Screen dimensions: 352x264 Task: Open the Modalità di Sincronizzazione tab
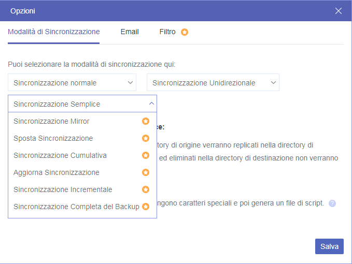pos(54,32)
